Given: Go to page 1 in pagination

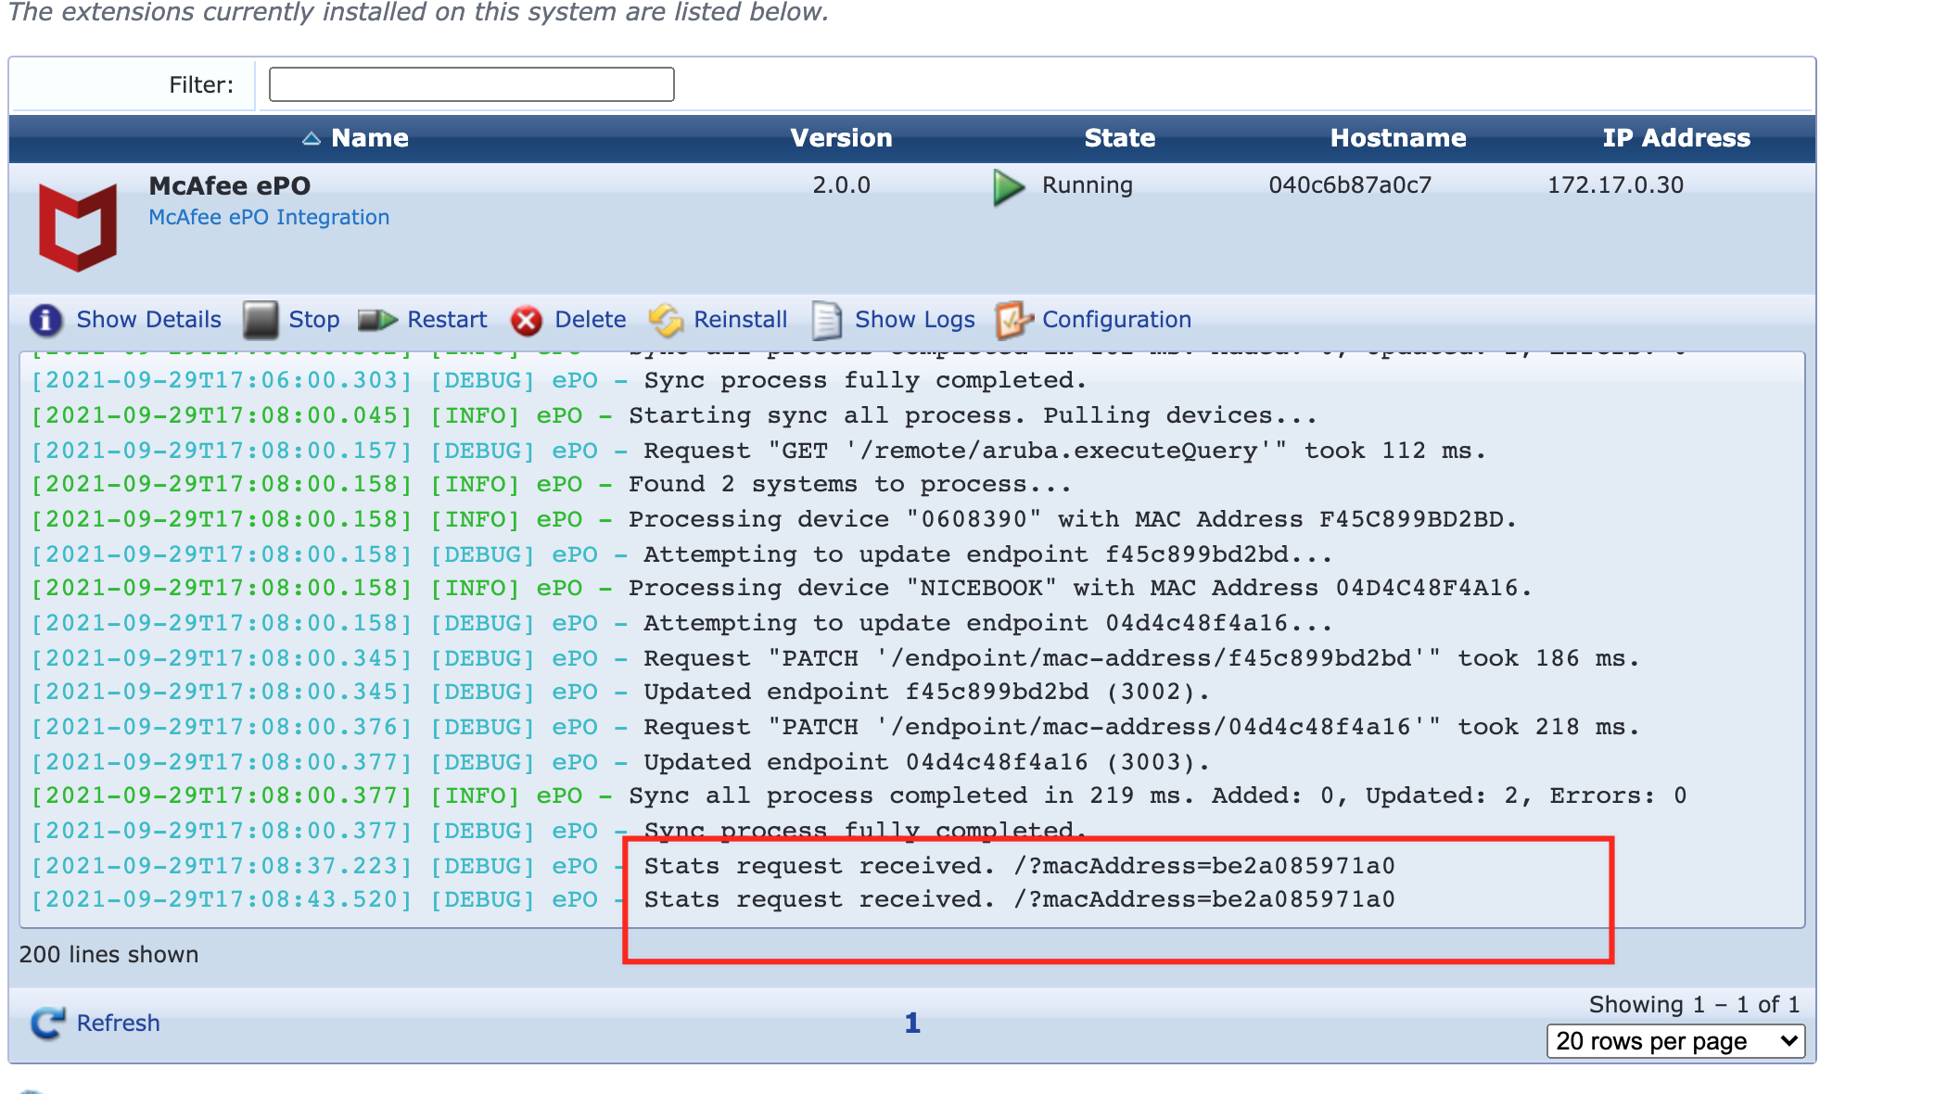Looking at the screenshot, I should 912,1023.
